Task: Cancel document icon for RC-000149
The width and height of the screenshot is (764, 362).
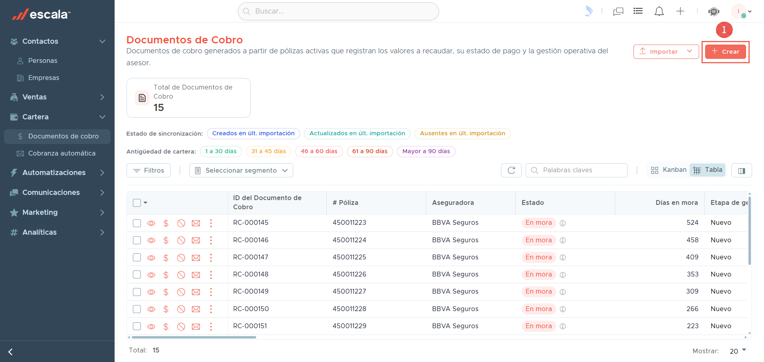Action: [181, 292]
